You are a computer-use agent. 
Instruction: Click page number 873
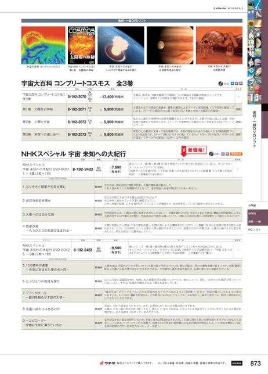256,364
